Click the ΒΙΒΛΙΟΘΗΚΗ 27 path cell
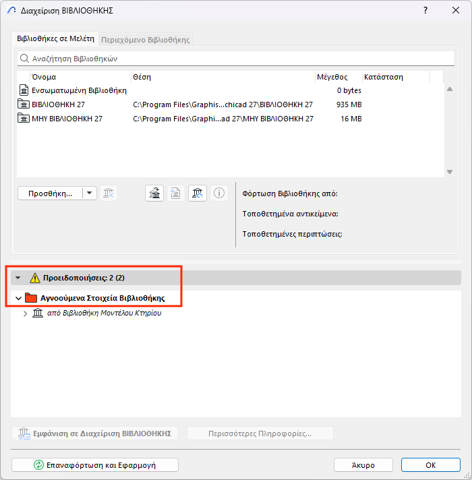472x480 pixels. click(x=223, y=104)
